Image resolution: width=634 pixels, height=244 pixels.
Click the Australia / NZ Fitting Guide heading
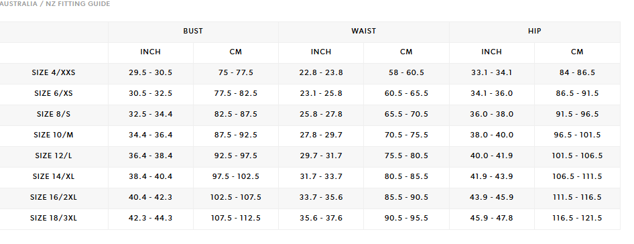(54, 4)
